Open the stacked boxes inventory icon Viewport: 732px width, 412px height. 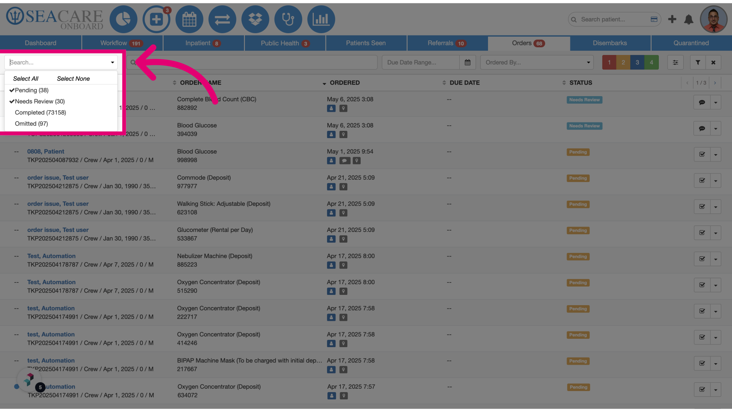pos(255,19)
